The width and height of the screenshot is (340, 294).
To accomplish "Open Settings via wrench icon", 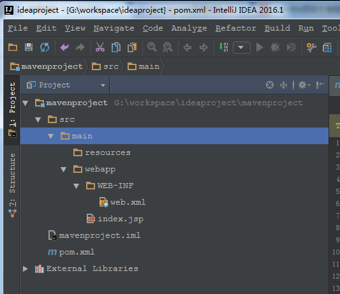I will tap(311, 47).
